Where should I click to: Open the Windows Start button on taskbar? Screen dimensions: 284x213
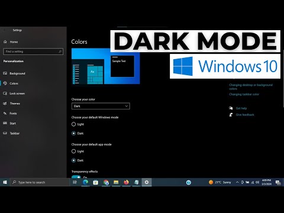pos(5,182)
